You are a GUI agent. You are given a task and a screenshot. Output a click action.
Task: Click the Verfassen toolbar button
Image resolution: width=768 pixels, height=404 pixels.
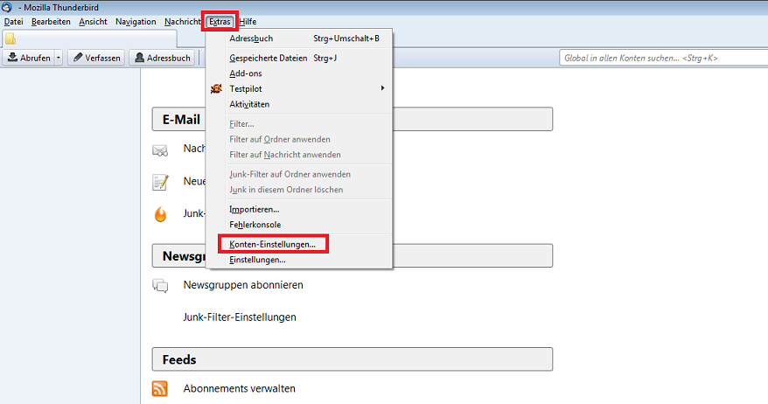pyautogui.click(x=96, y=58)
